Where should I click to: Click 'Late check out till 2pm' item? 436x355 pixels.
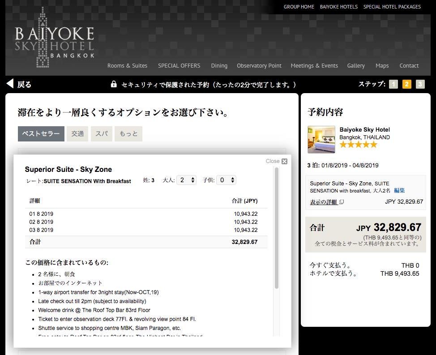[x=92, y=301]
